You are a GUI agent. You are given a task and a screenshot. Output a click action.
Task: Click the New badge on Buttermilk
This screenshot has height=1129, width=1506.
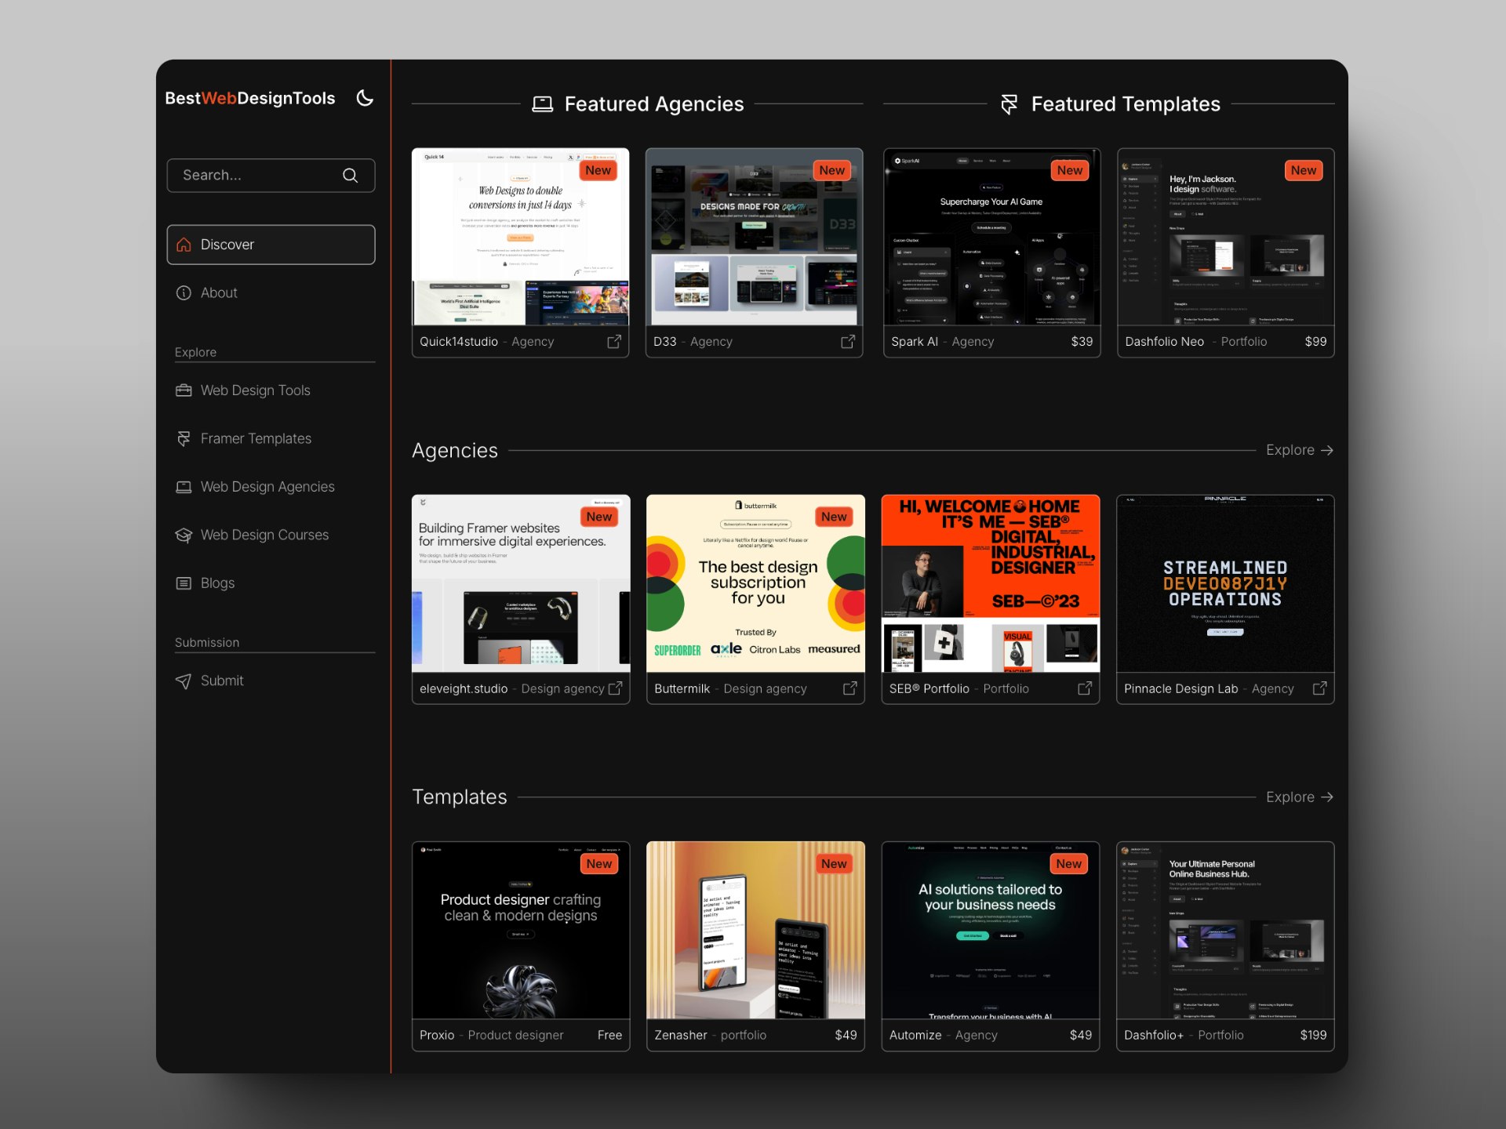[834, 517]
